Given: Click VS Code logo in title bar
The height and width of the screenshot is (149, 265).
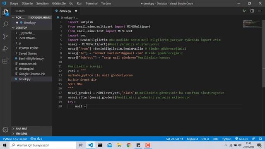Looking at the screenshot, I should (x=4, y=3).
